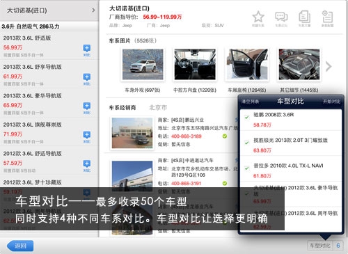Viewport: 348px width, 254px height.
Task: Go back with the 返回 button
Action: pyautogui.click(x=20, y=246)
